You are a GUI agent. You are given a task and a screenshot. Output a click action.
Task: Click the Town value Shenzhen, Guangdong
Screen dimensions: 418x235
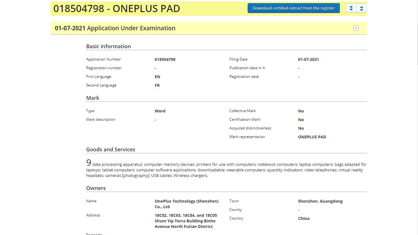pos(320,201)
